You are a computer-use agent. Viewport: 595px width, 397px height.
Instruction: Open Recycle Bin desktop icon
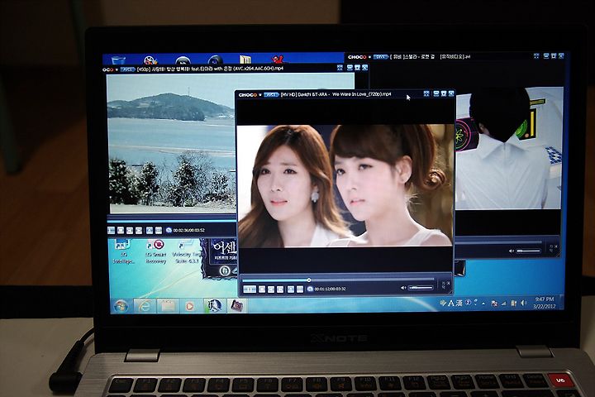point(118,60)
